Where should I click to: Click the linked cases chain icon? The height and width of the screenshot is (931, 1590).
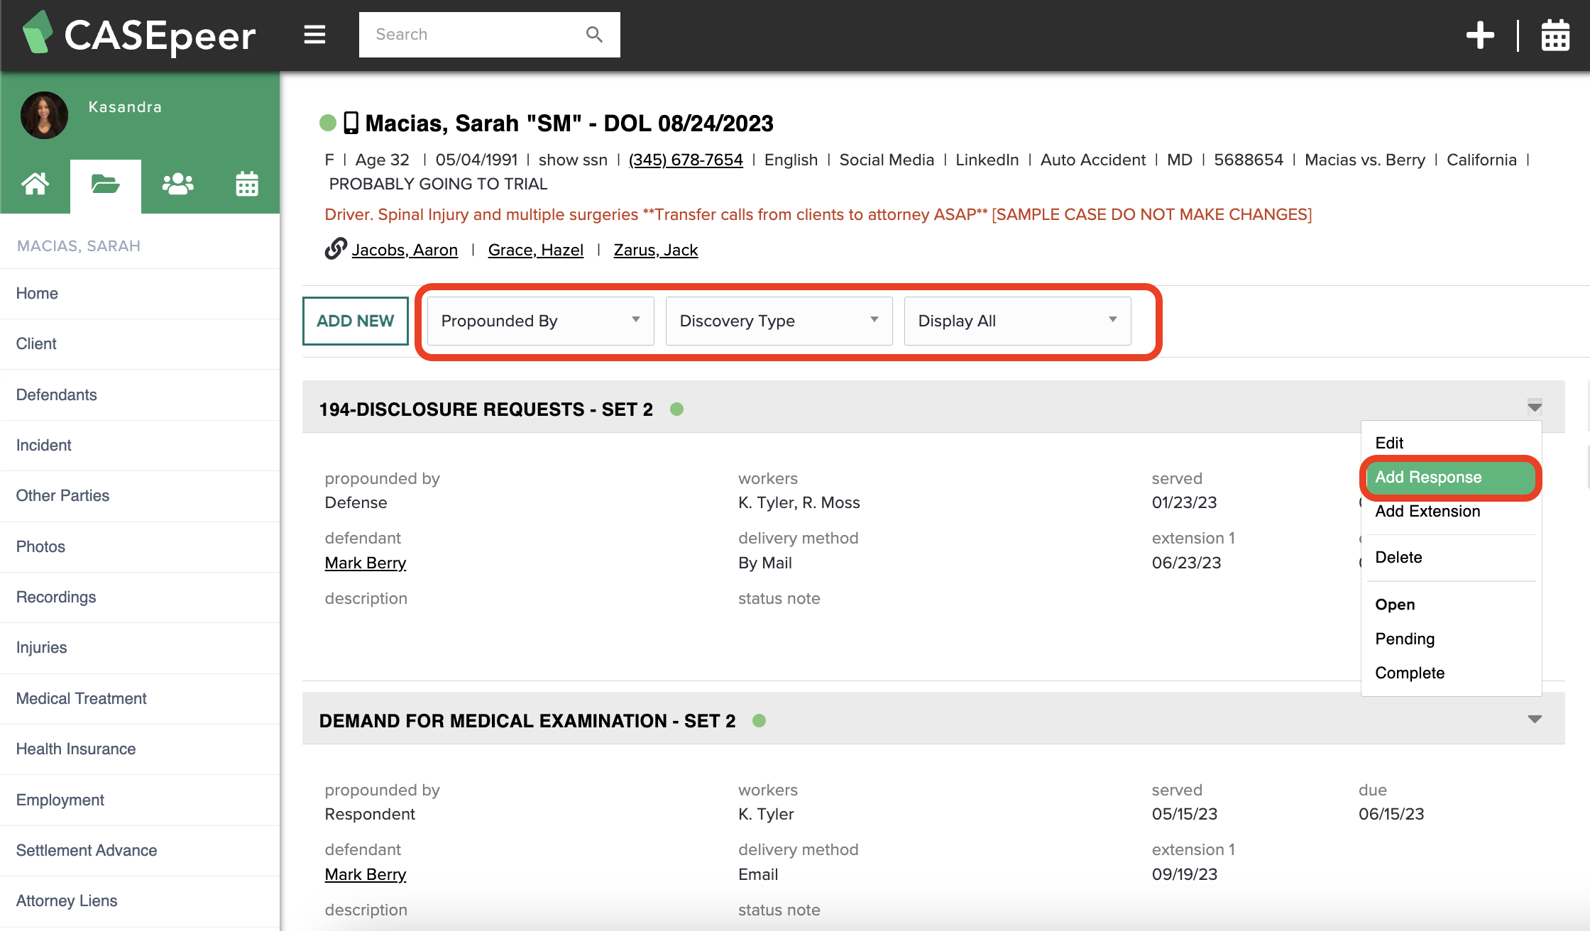336,248
